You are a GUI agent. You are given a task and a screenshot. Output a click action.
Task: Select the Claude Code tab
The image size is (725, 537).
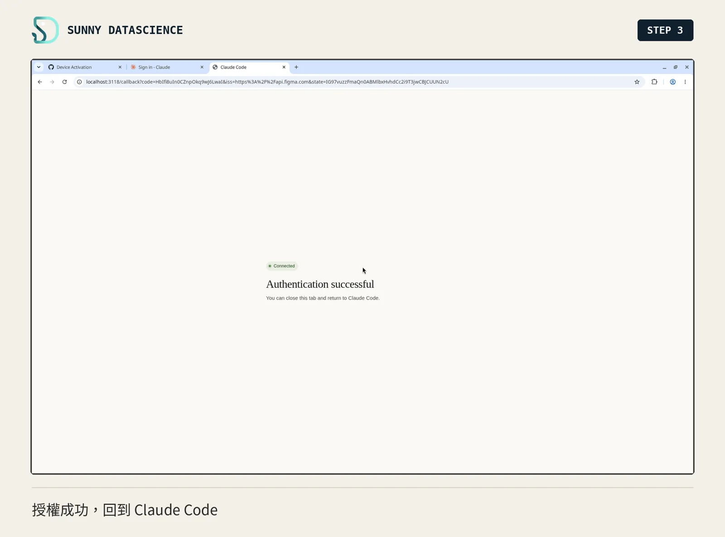pos(249,67)
